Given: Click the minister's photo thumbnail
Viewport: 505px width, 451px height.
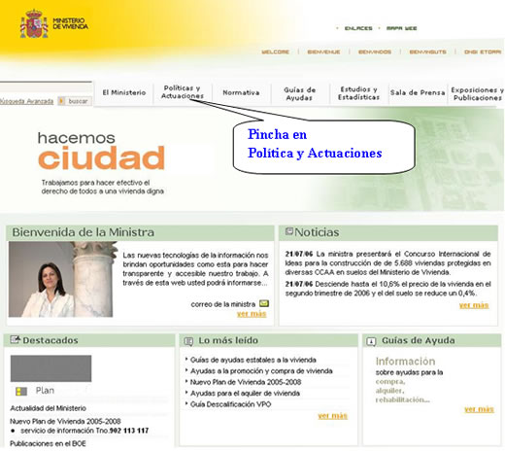Looking at the screenshot, I should point(60,279).
